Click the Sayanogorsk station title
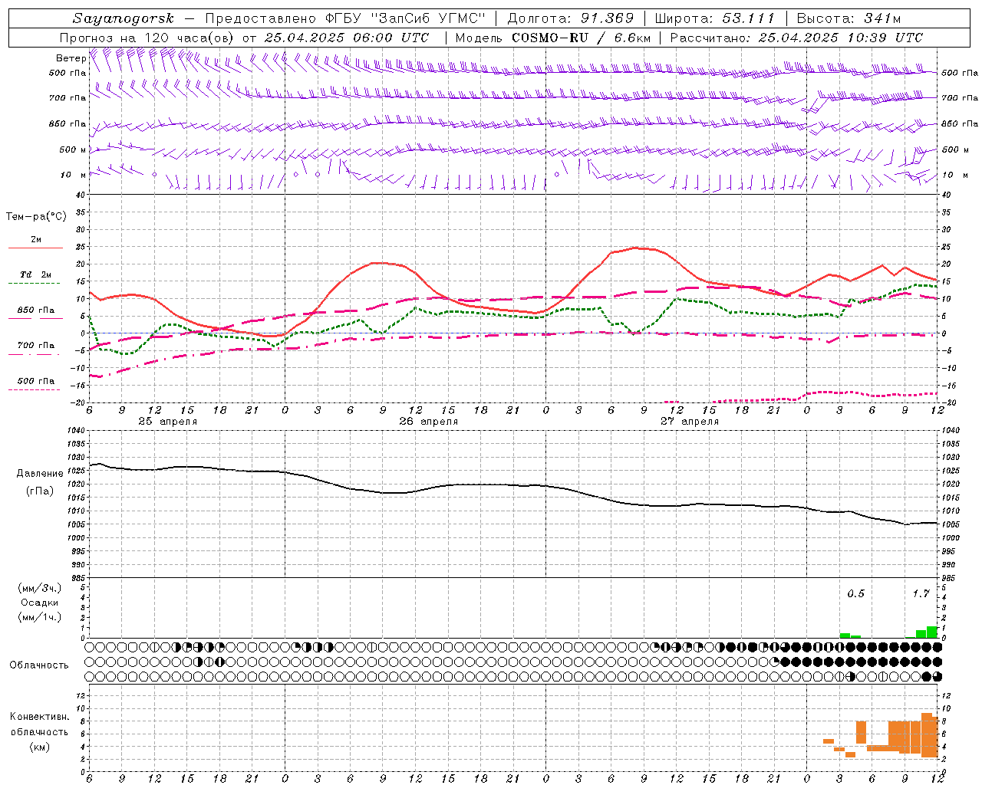The height and width of the screenshot is (785, 982). 124,18
